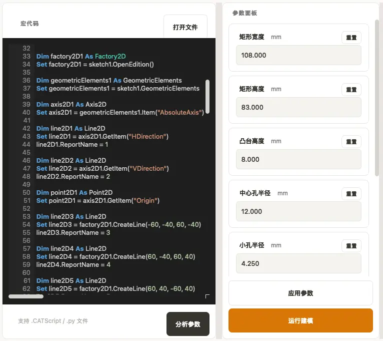The width and height of the screenshot is (383, 341).
Task: Focus the 中心孔半径 field showing 12.000
Action: coord(298,211)
